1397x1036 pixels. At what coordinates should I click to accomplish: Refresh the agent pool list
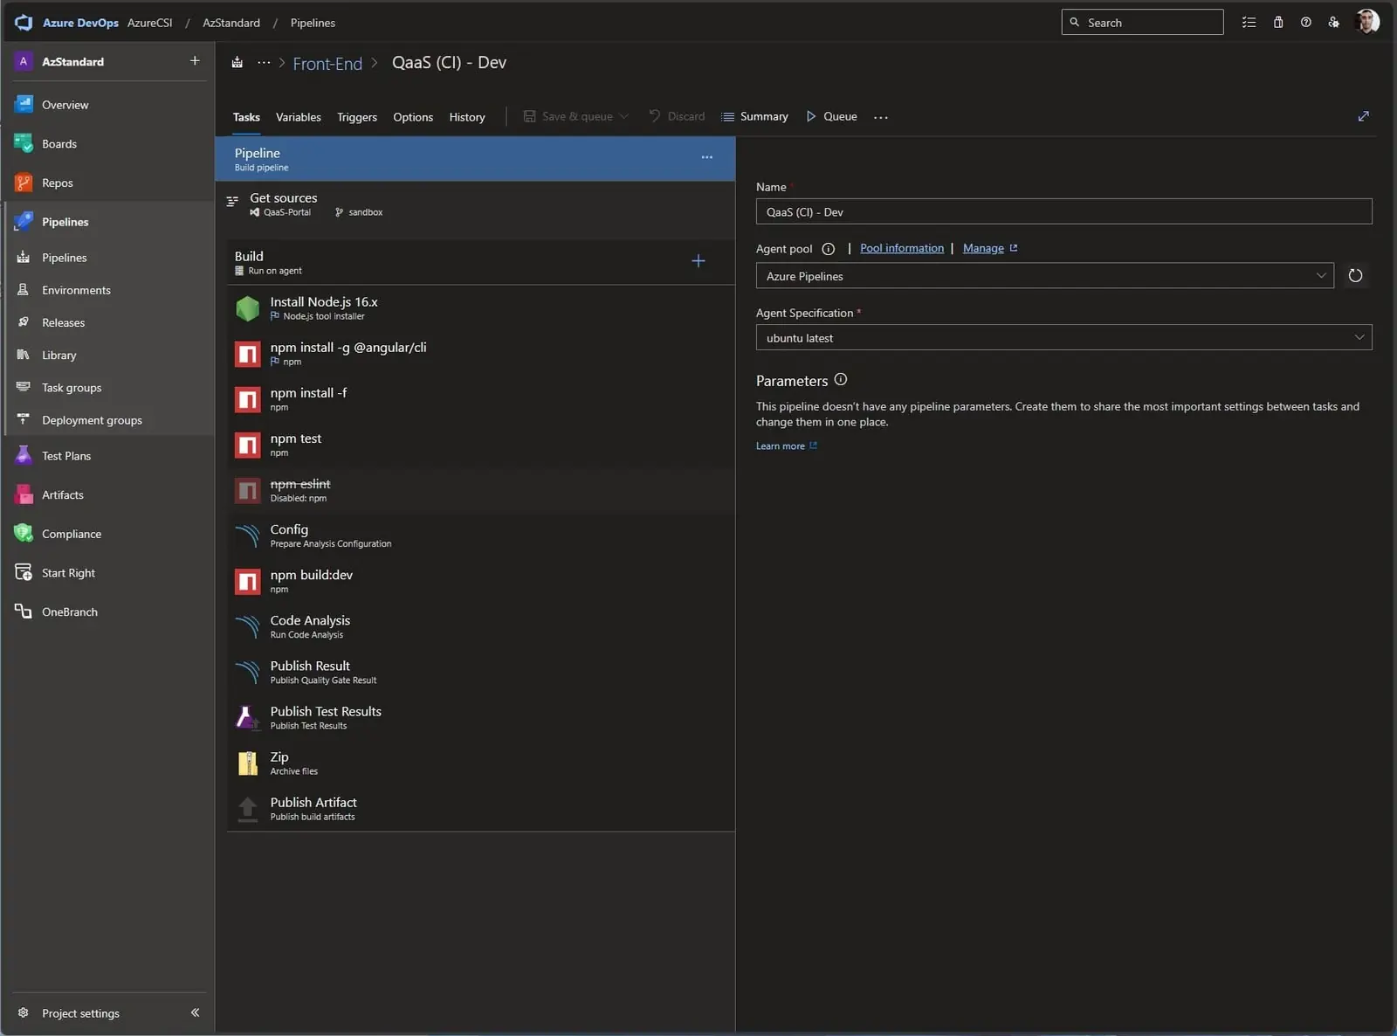1355,276
